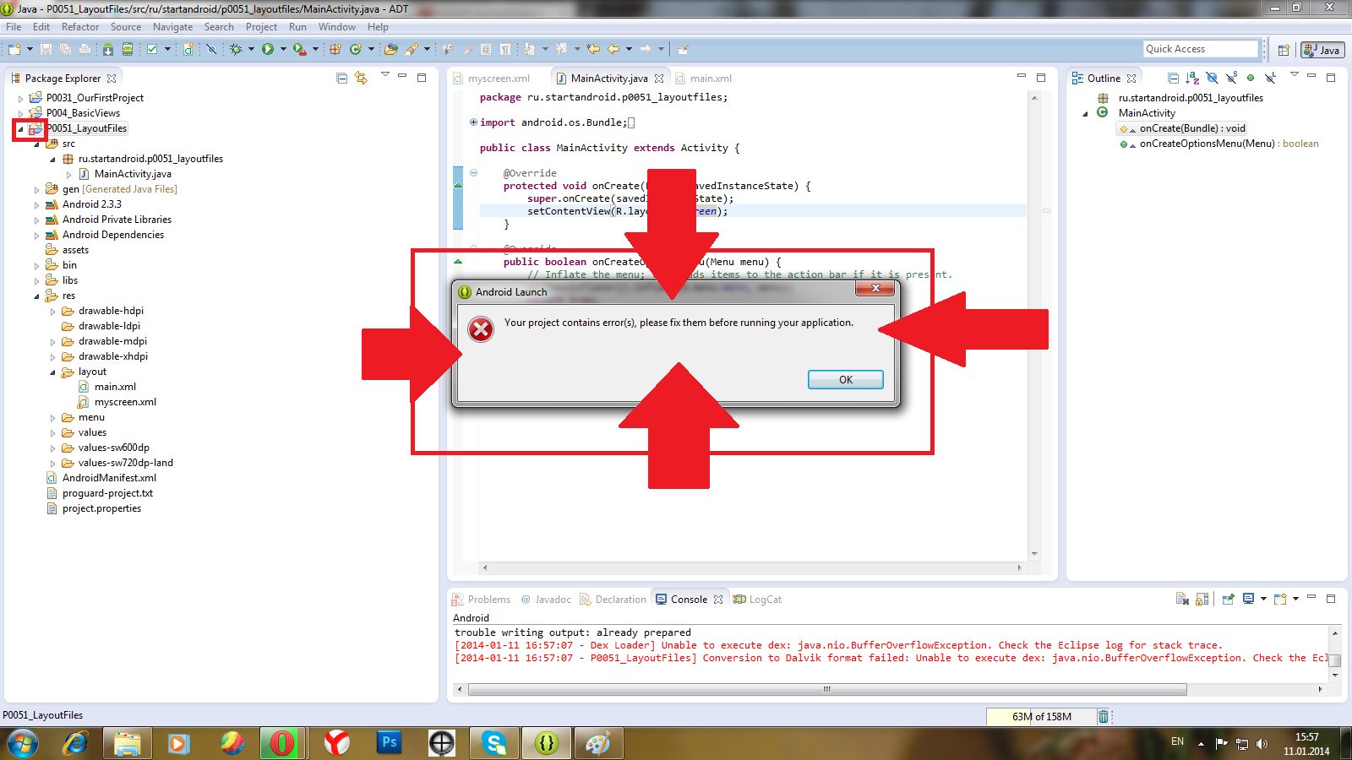Expand the drawable-hdpi folder
The image size is (1352, 760).
coord(53,312)
